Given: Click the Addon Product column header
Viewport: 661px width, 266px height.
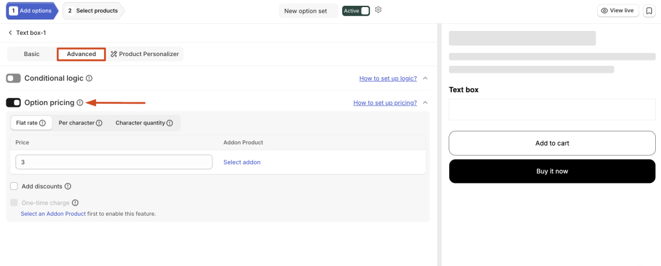Looking at the screenshot, I should 243,142.
